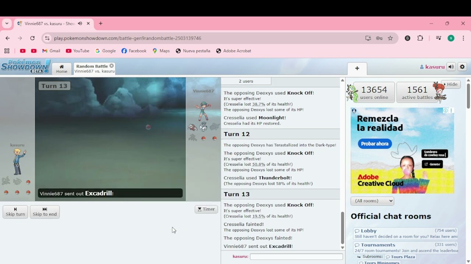Toggle Showdown sound with the speaker button
The width and height of the screenshot is (471, 264).
[x=451, y=67]
